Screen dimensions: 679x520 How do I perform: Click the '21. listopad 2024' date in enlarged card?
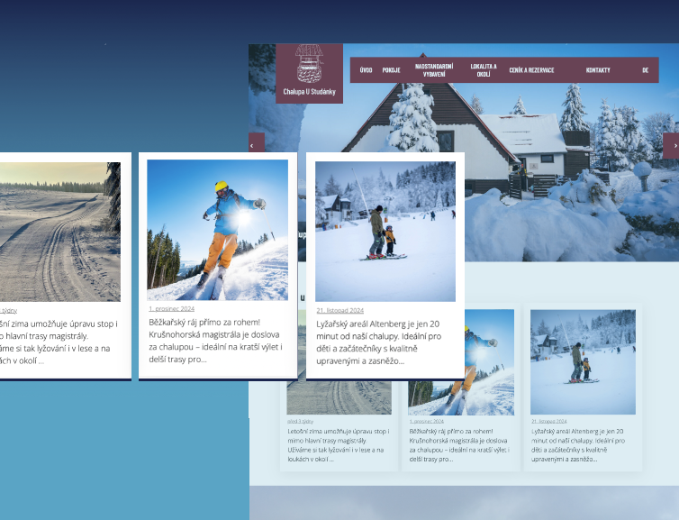point(339,310)
